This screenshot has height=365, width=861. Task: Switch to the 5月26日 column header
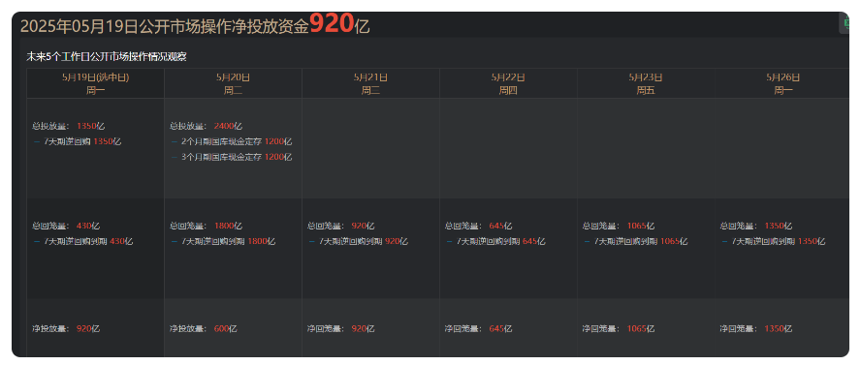tap(783, 83)
